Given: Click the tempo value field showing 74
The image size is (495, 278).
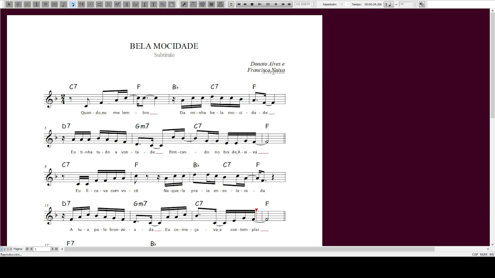Looking at the screenshot, I should (406, 4).
